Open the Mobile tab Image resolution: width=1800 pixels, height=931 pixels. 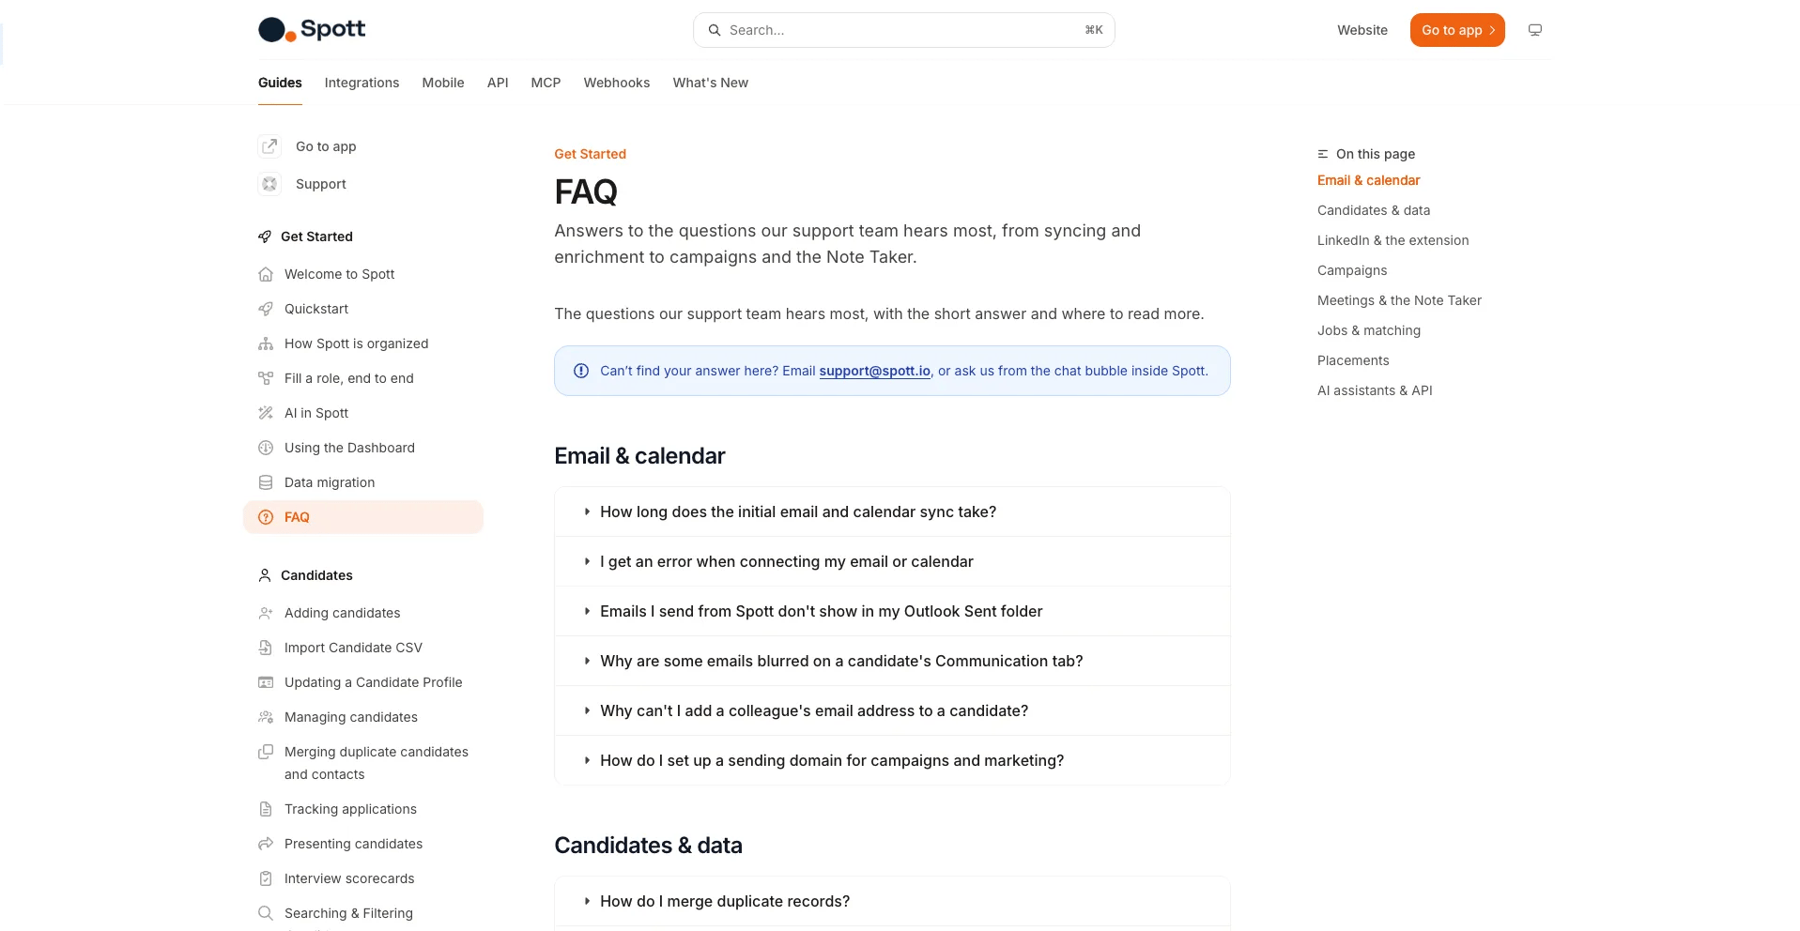443,83
